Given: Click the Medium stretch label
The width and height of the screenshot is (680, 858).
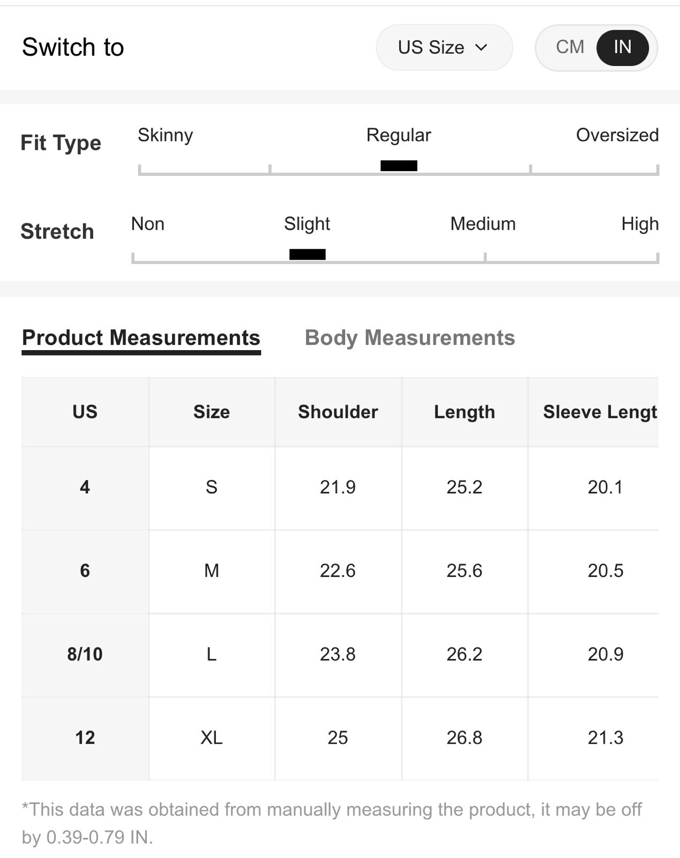Looking at the screenshot, I should tap(483, 224).
